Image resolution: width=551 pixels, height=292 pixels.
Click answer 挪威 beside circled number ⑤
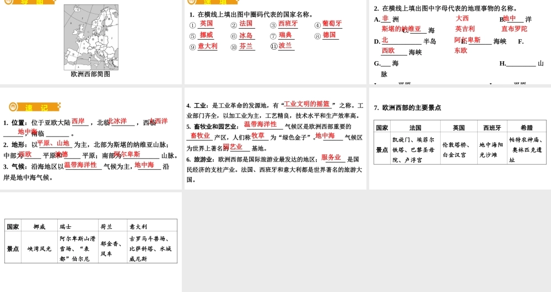click(206, 35)
